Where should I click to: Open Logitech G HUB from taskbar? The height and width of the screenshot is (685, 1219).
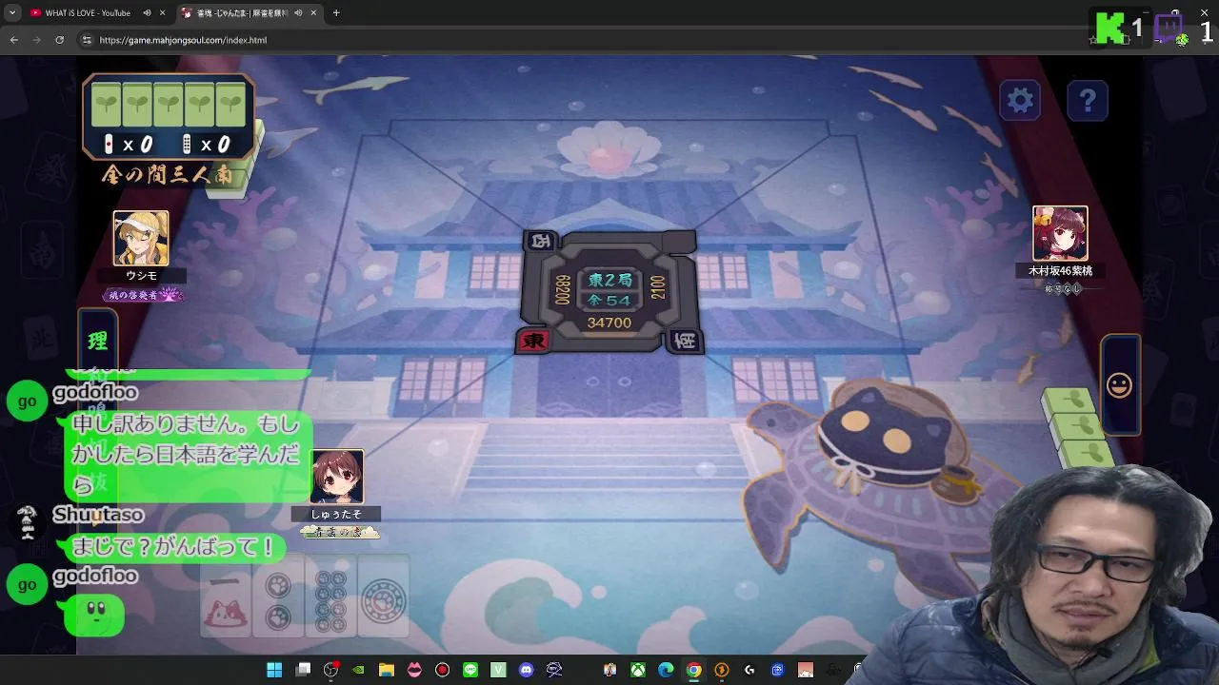pyautogui.click(x=749, y=670)
